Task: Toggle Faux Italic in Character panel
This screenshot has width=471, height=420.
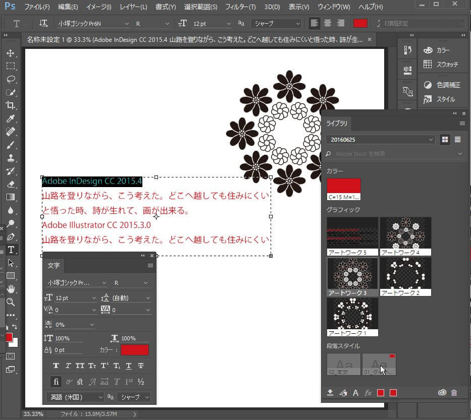Action: coord(68,366)
